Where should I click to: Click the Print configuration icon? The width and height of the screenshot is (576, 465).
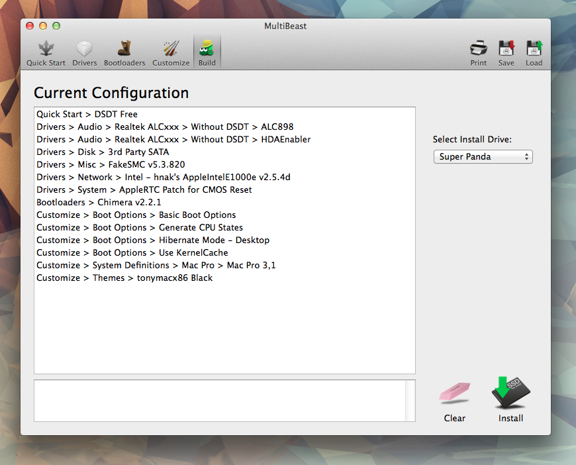[478, 50]
